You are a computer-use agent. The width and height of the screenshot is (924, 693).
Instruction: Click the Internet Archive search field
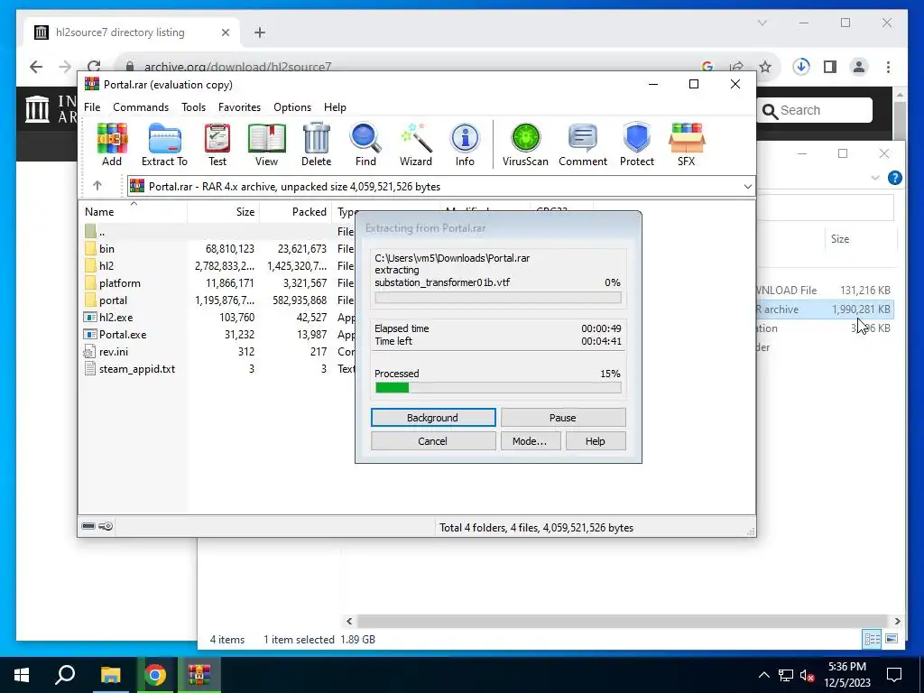[815, 110]
